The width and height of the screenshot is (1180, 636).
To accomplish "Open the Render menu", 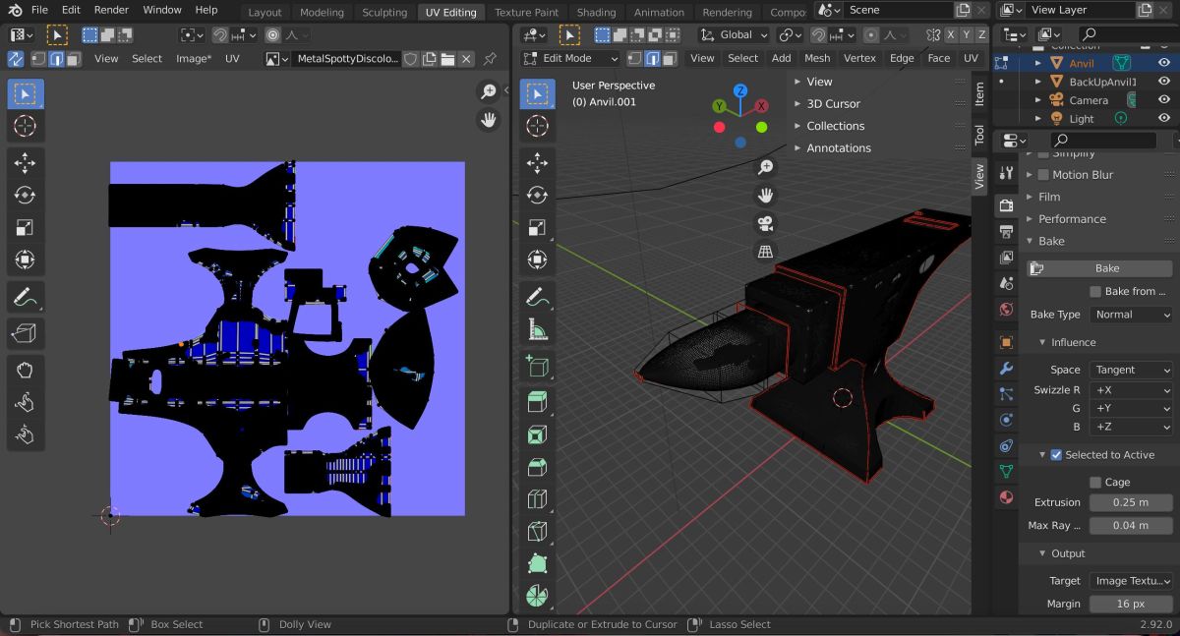I will [111, 10].
